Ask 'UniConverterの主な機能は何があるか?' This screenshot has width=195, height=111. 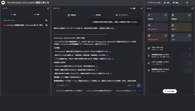coord(99,91)
